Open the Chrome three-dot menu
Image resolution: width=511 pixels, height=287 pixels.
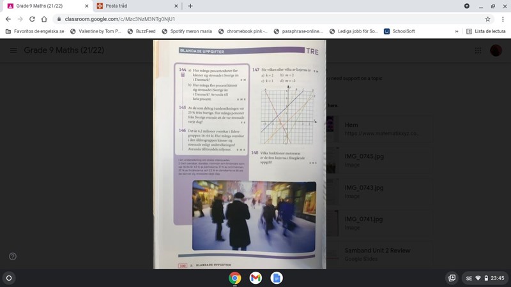(x=502, y=19)
